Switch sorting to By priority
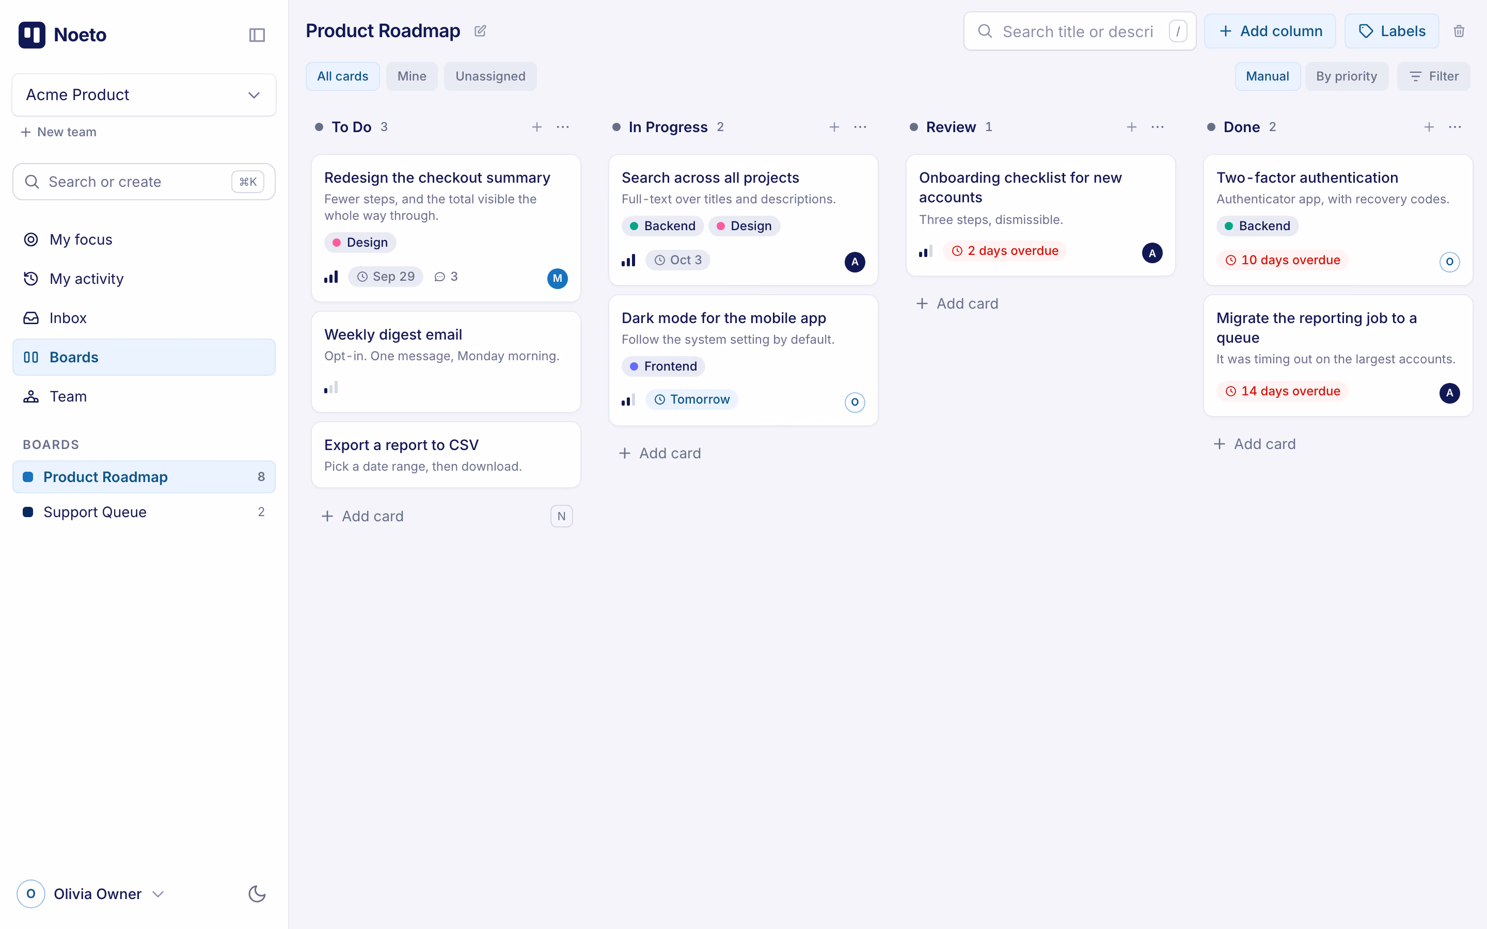1487x929 pixels. click(1346, 76)
